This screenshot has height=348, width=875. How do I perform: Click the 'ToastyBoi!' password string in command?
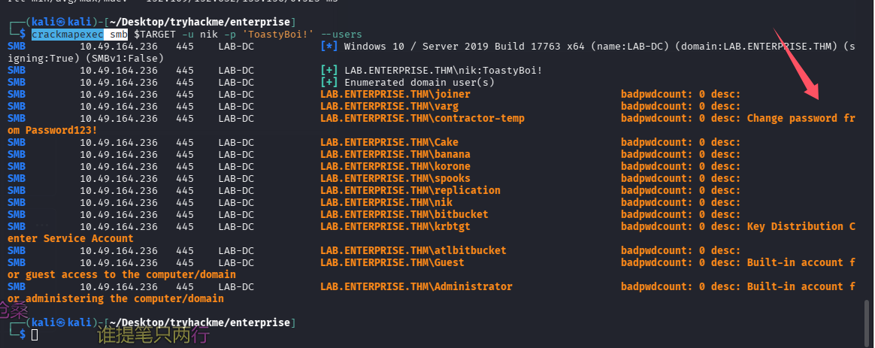(277, 34)
